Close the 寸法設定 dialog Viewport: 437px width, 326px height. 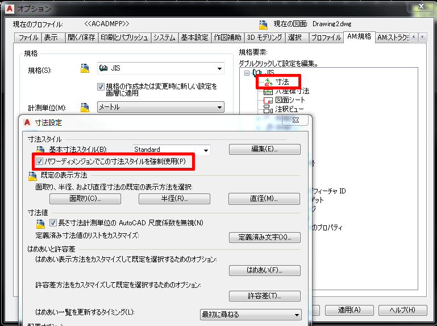296,120
